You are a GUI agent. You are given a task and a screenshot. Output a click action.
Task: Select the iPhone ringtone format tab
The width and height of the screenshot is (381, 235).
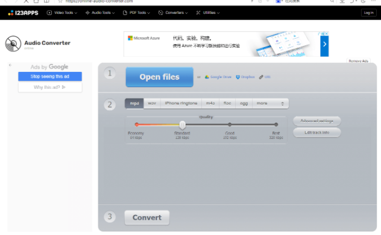click(x=181, y=103)
